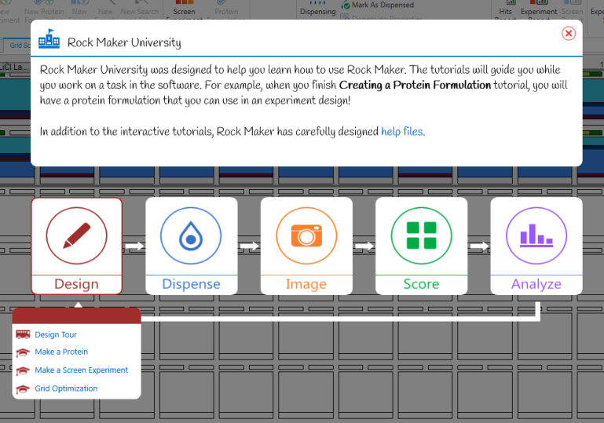Click the Design Tour bus icon
Image resolution: width=604 pixels, height=423 pixels.
(x=23, y=334)
